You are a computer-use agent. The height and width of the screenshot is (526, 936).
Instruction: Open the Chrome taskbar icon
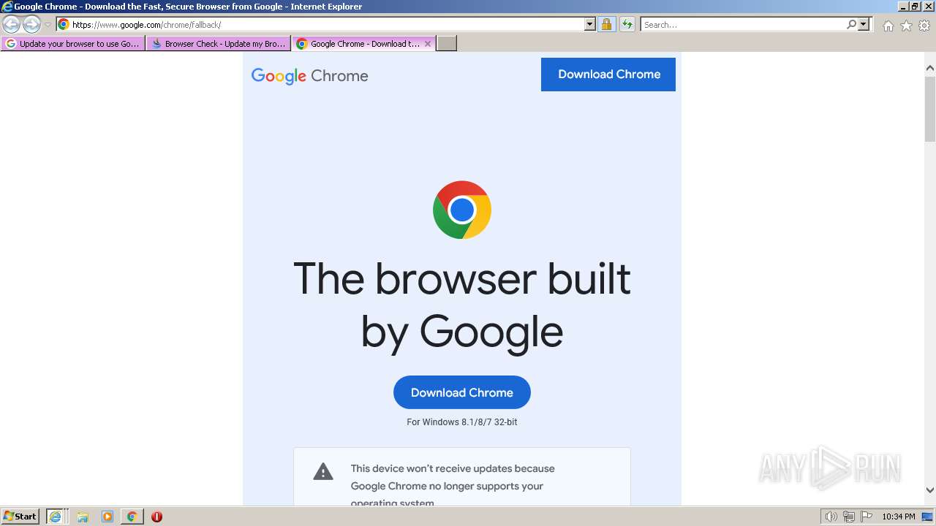click(x=132, y=517)
